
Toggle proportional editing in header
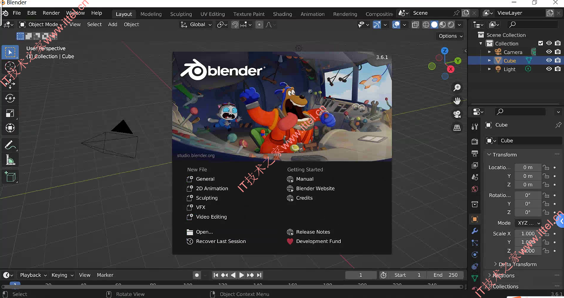pyautogui.click(x=260, y=25)
